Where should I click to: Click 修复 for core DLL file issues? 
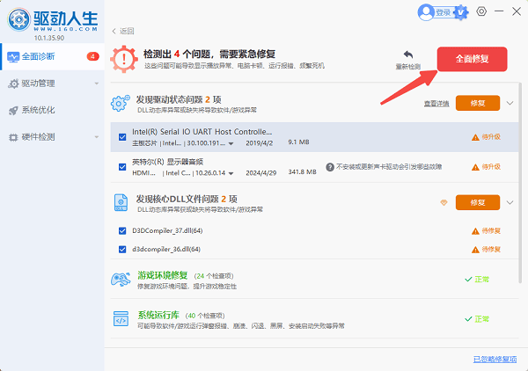coord(478,202)
